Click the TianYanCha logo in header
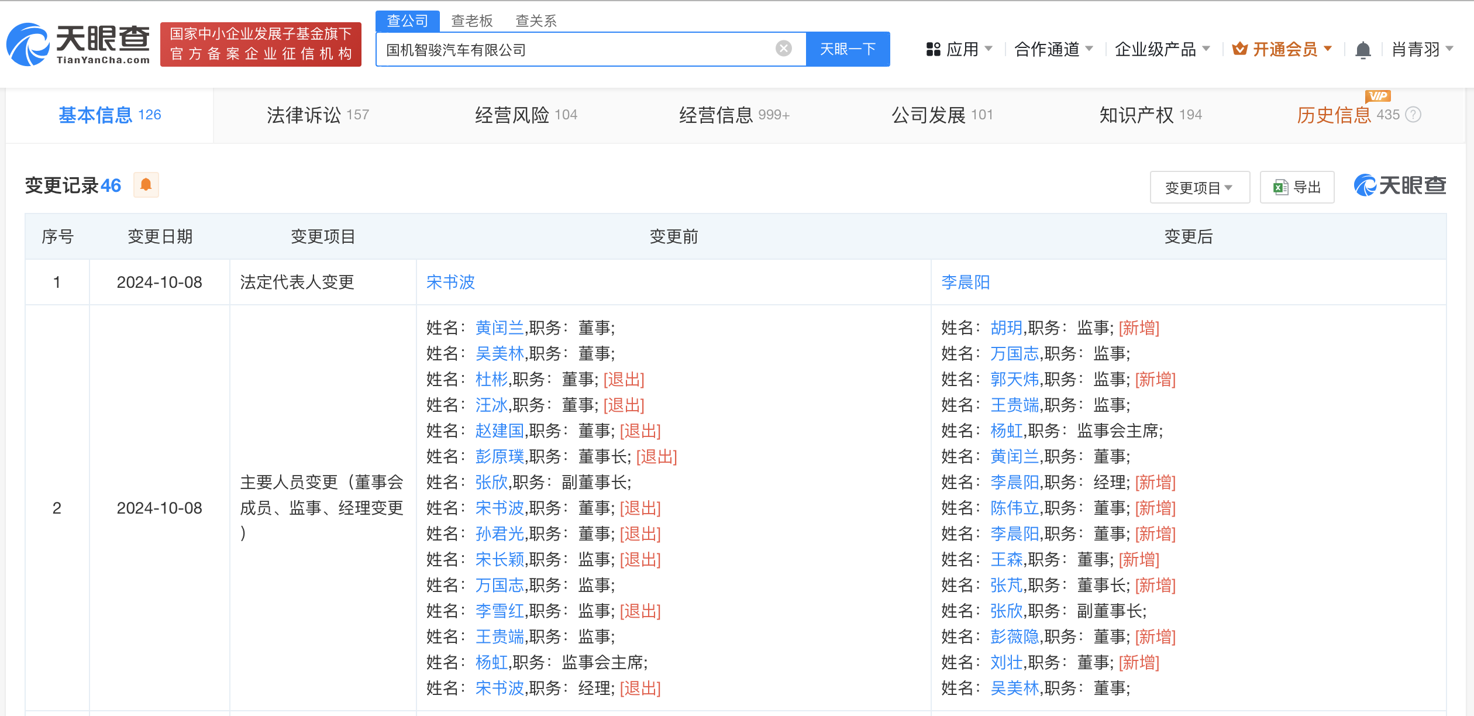This screenshot has width=1474, height=716. pos(78,44)
